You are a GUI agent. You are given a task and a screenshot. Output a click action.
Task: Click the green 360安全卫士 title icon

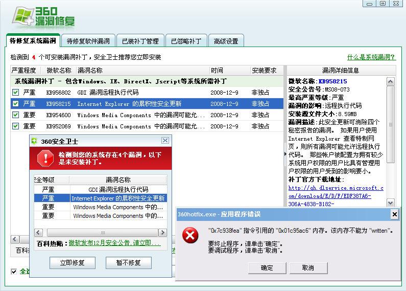point(35,141)
